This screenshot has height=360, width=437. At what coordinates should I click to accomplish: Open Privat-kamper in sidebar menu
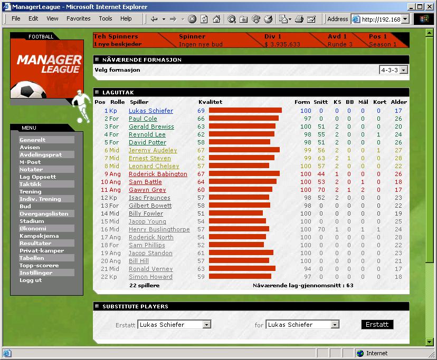pyautogui.click(x=42, y=250)
